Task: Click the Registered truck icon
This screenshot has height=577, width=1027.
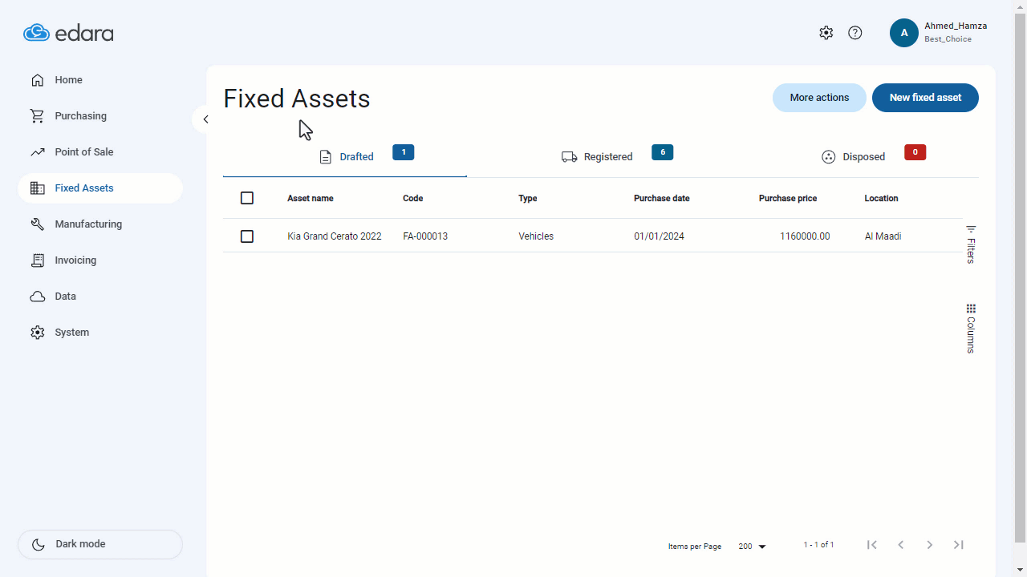Action: pos(570,157)
